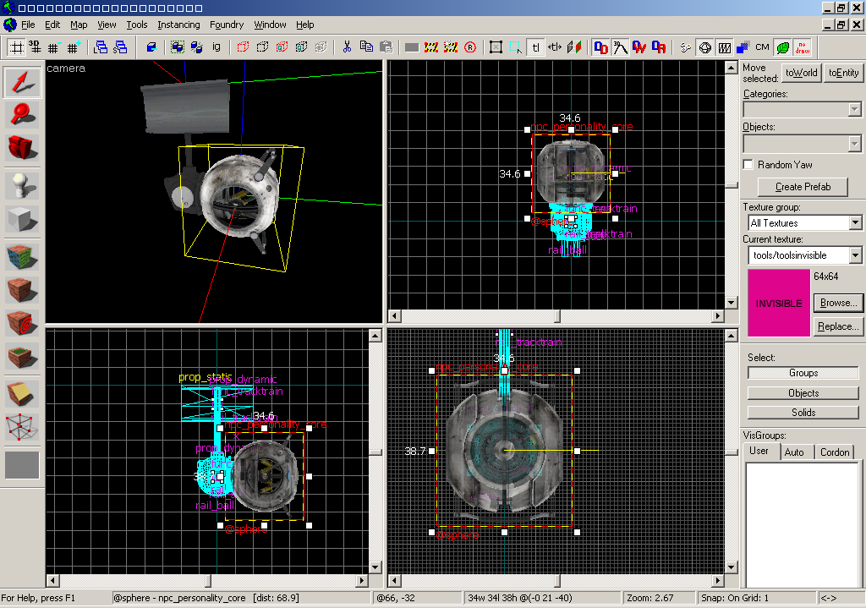This screenshot has height=608, width=866.
Task: Toggle the ig Ignore Groups button
Action: [216, 47]
